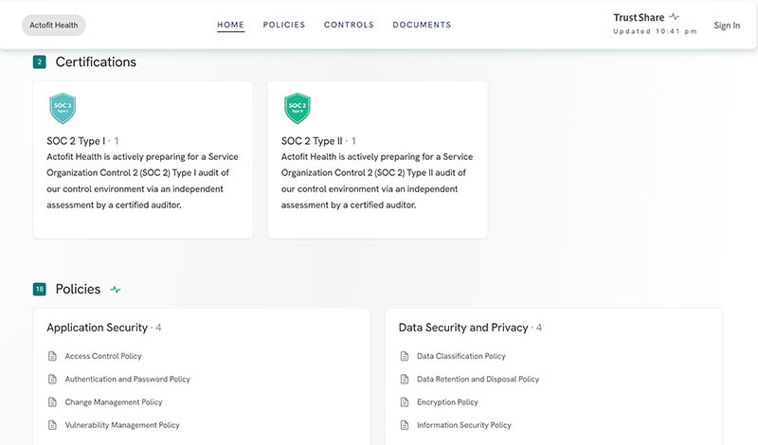758x445 pixels.
Task: Click the SOC 2 Type II card title
Action: coord(312,141)
